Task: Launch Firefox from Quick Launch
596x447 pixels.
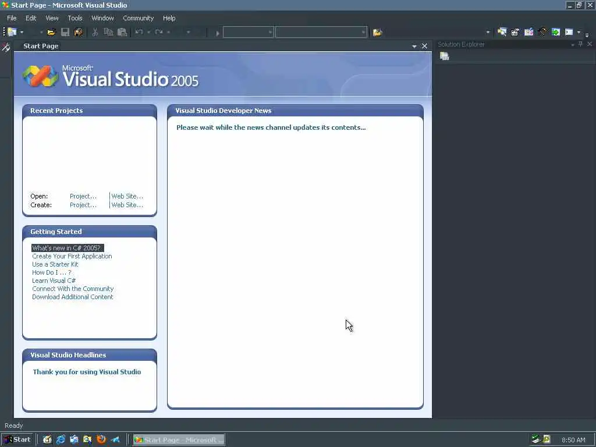Action: (x=101, y=439)
